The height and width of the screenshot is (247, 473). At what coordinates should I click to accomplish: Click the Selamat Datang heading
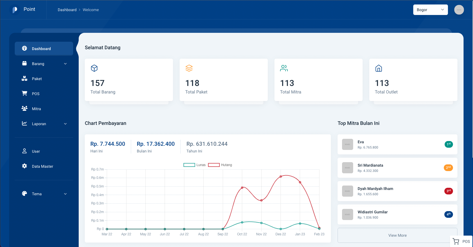pyautogui.click(x=103, y=48)
